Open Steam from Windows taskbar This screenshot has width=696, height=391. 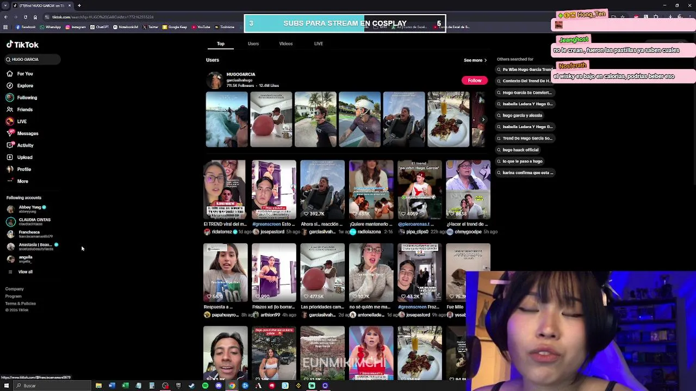191,386
